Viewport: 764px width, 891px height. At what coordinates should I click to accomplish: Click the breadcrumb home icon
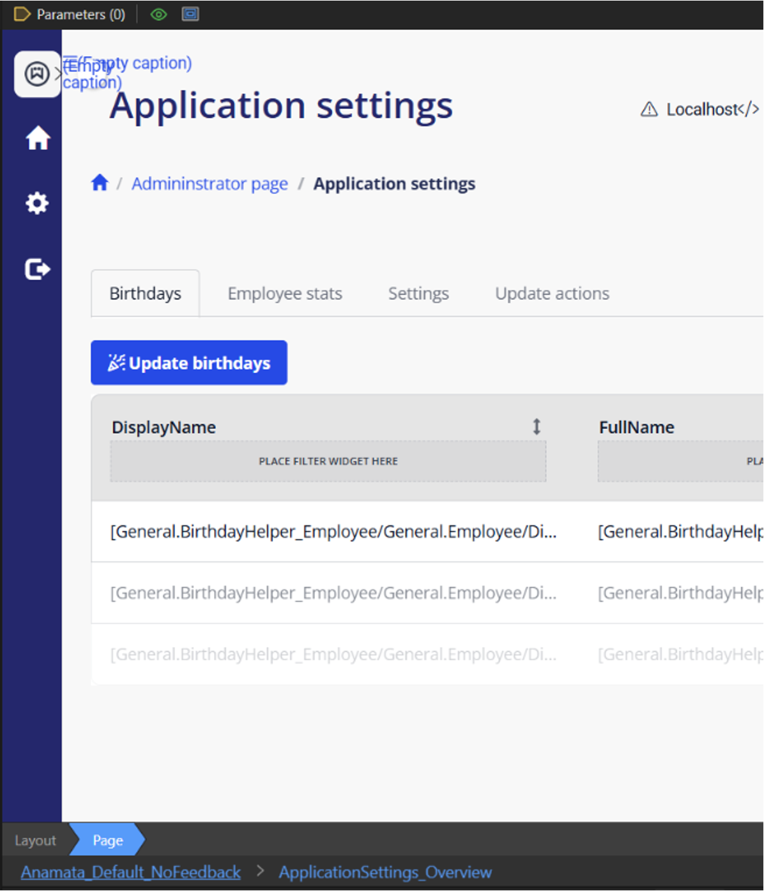100,183
